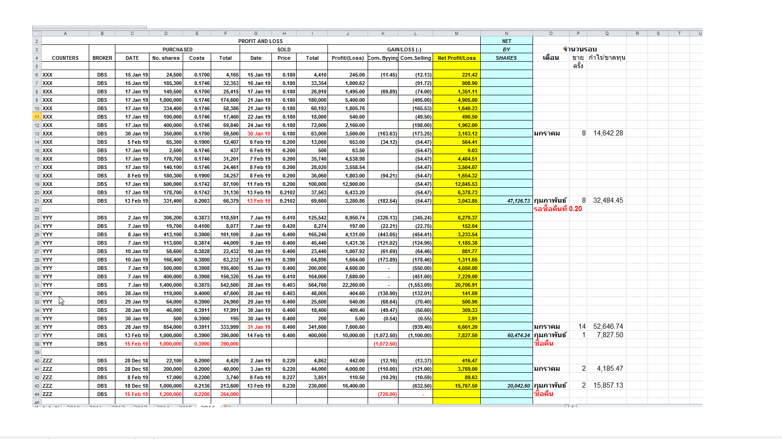
Task: Click monthly profit value 14,642.28
Action: (608, 133)
